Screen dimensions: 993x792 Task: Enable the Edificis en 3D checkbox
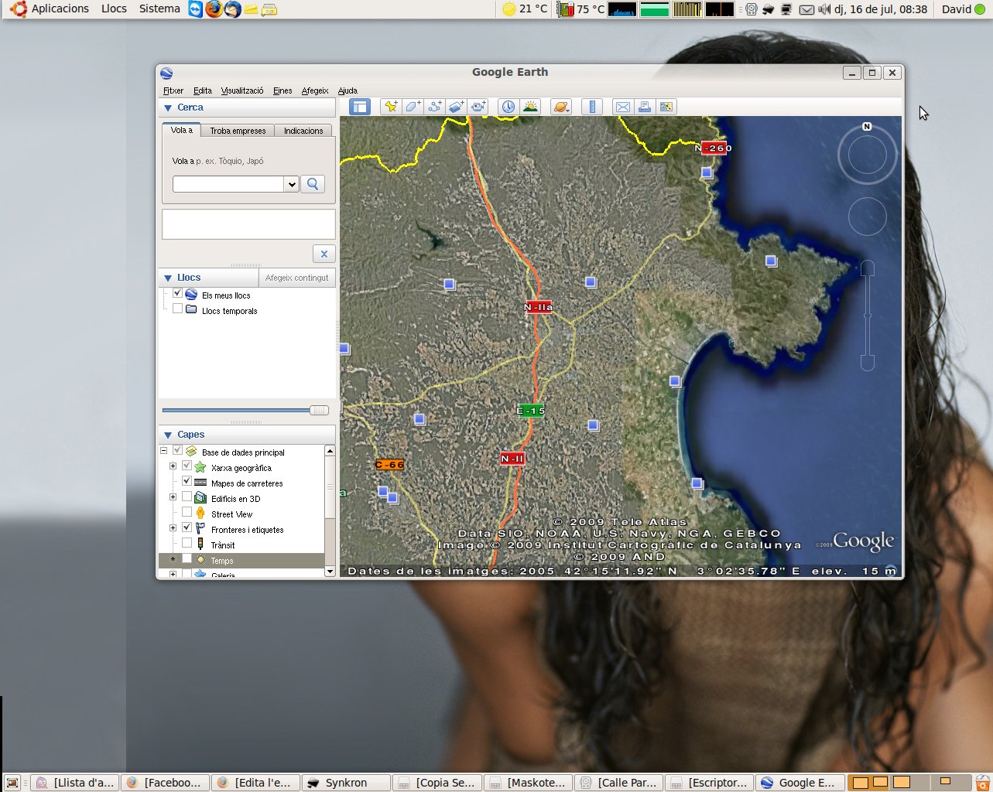pyautogui.click(x=187, y=497)
